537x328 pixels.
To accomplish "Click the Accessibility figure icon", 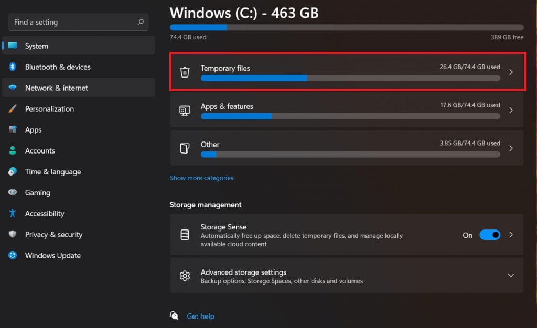I will click(x=13, y=213).
